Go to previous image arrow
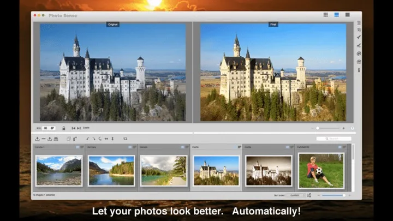The image size is (393, 221). pyautogui.click(x=73, y=128)
